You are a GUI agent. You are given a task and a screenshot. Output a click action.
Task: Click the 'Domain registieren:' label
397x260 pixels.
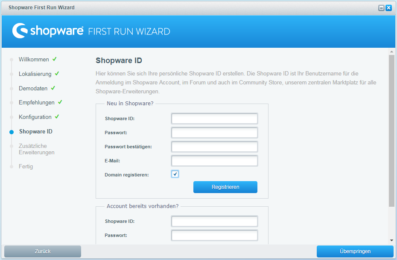[x=127, y=175]
